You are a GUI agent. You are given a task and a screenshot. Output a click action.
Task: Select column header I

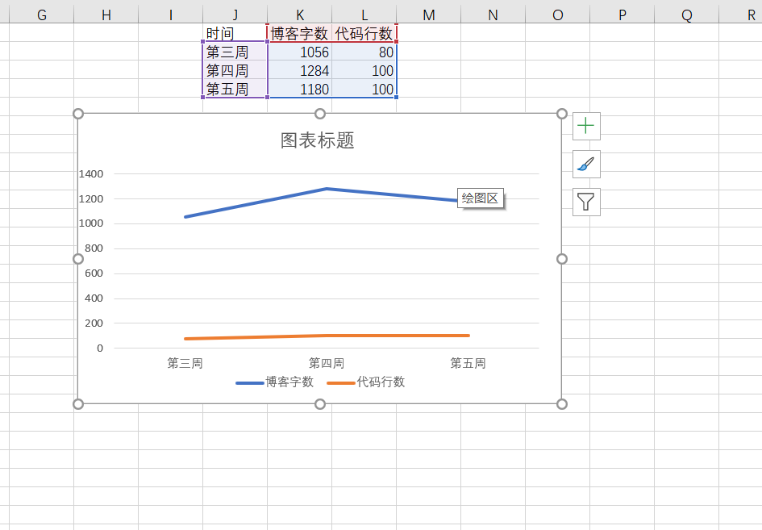click(x=171, y=15)
